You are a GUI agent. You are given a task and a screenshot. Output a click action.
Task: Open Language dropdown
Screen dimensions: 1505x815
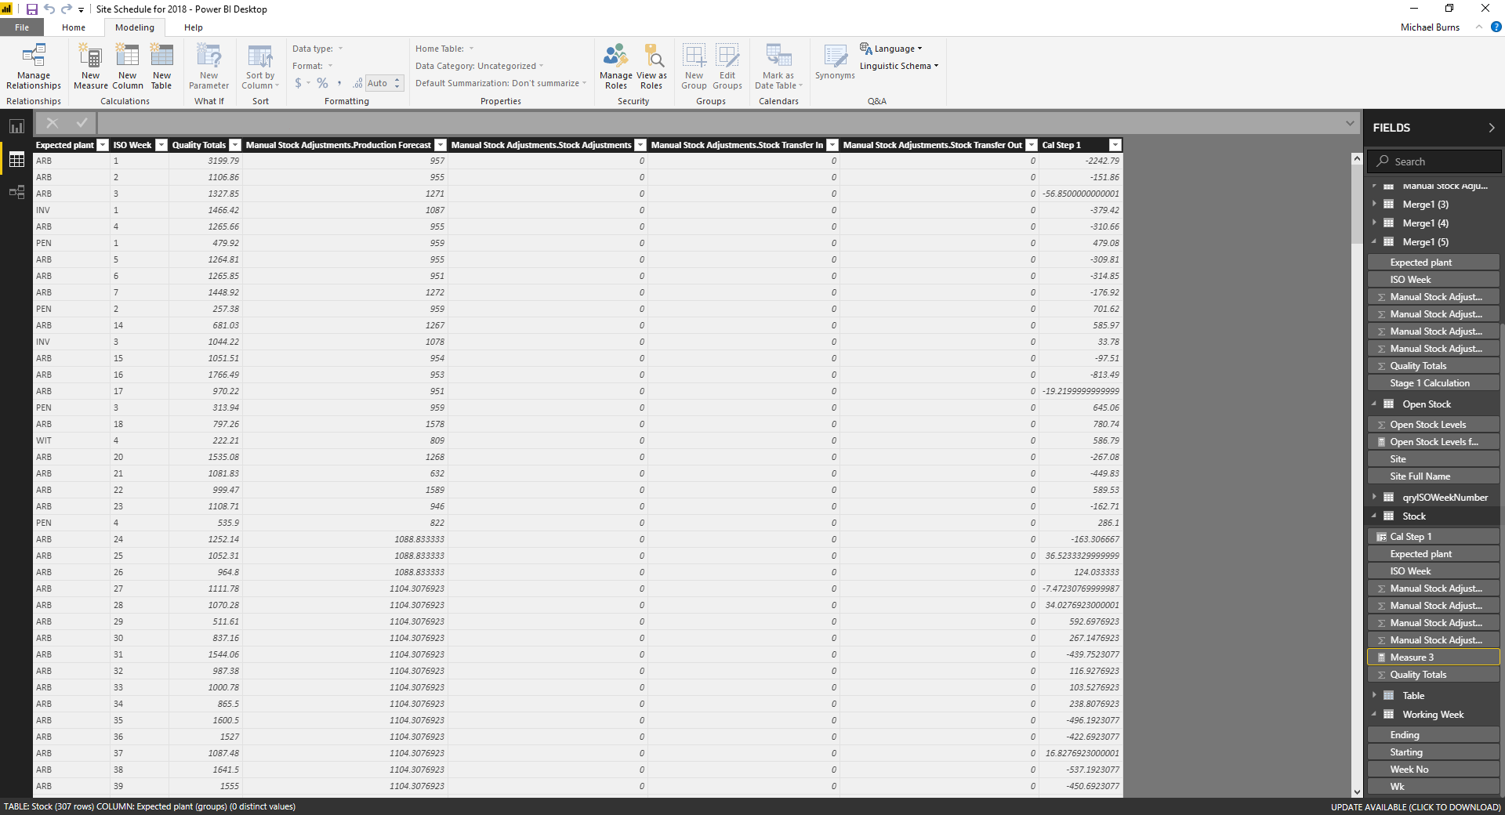click(891, 49)
